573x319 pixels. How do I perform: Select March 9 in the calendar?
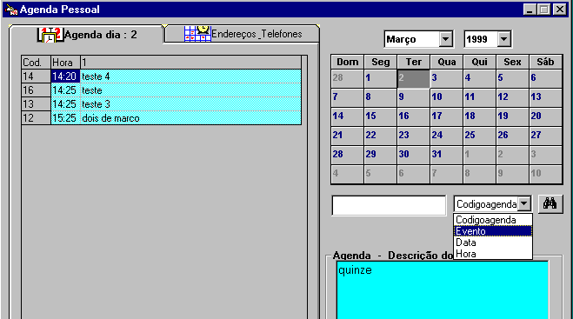413,97
